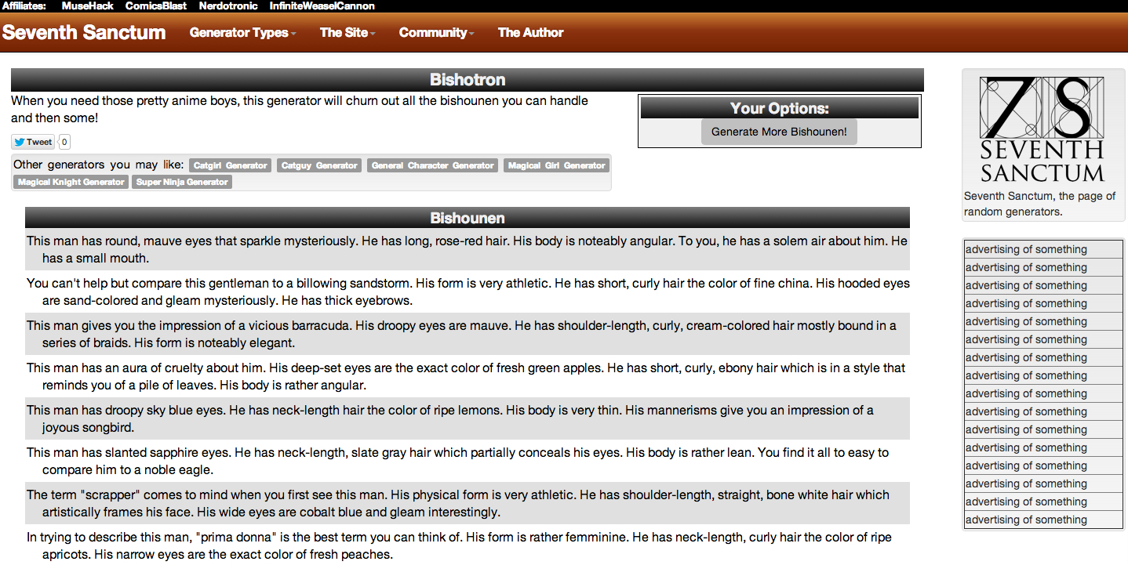Viewport: 1128px width, 565px height.
Task: Click the intro text about pretty anime boys
Action: [x=300, y=109]
